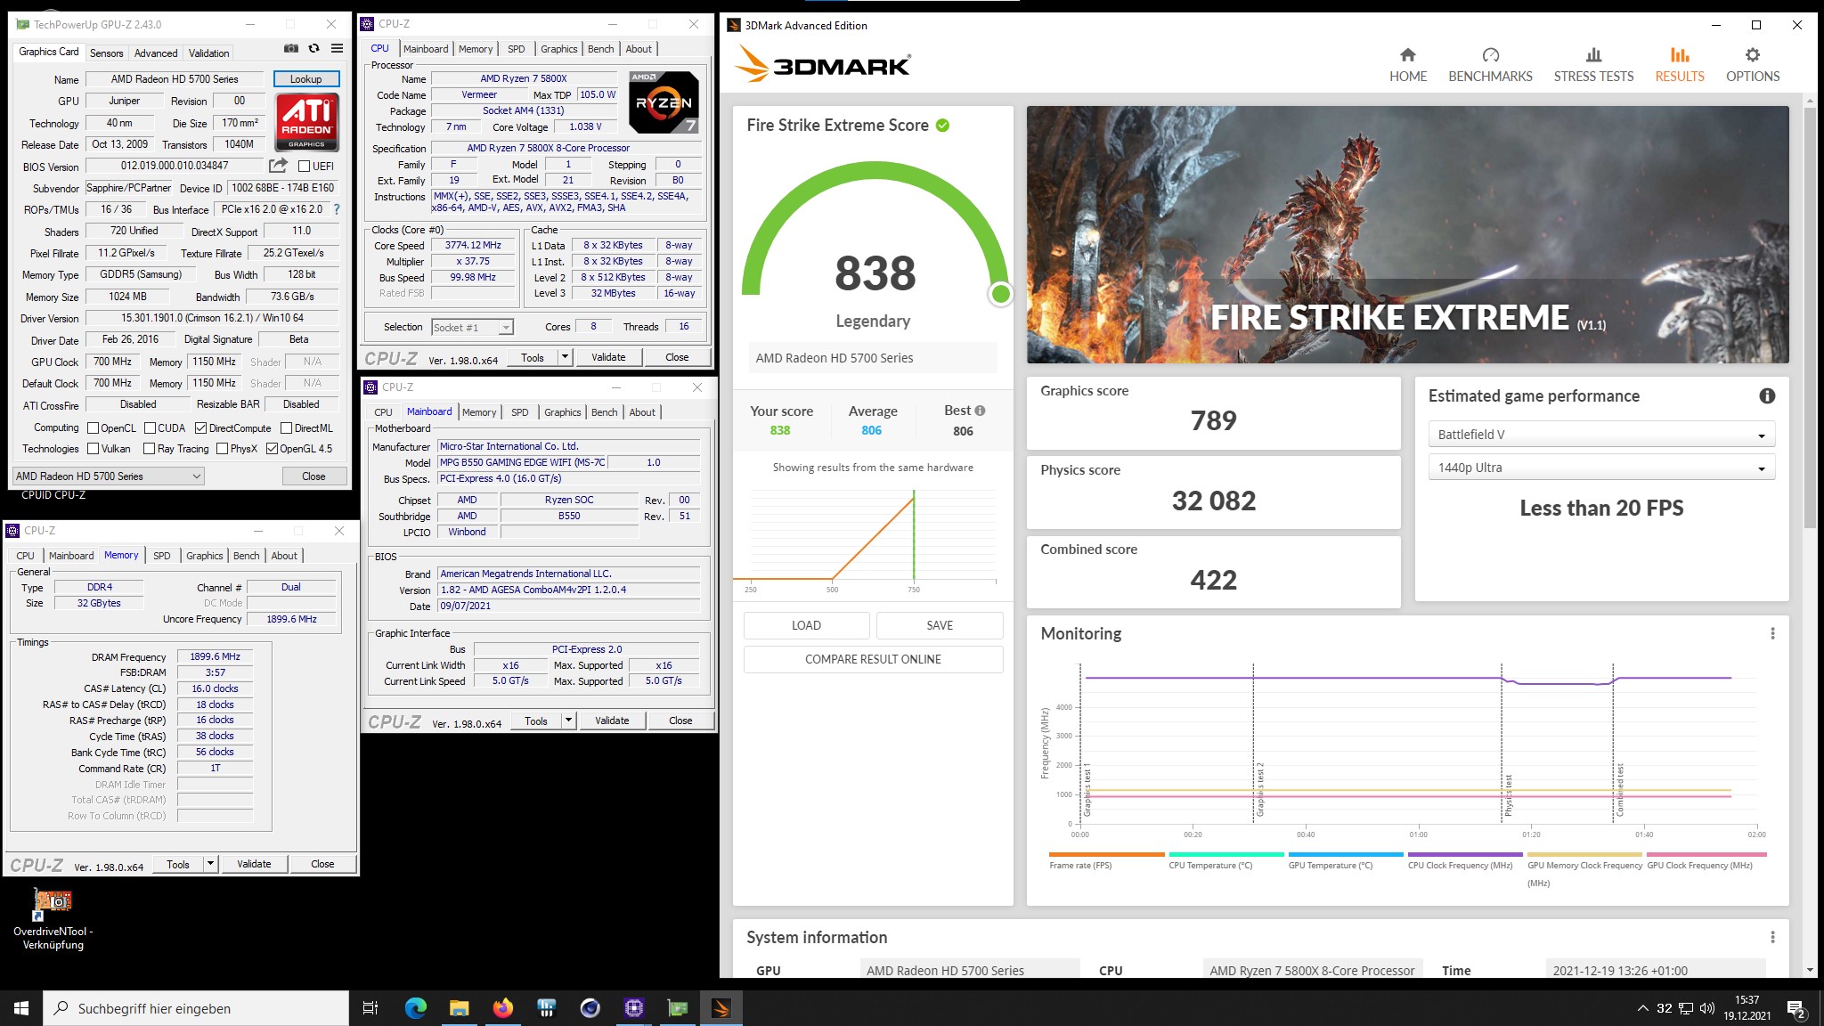Click the green validated checkmark next to score

[x=942, y=126]
